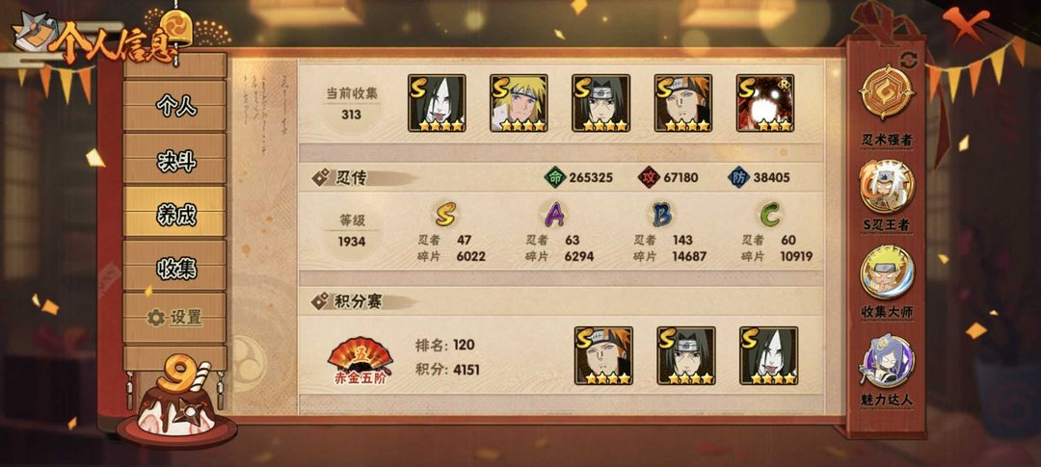This screenshot has width=1041, height=467.
Task: Select the blond ninja portrait in 当前收集
Action: 519,103
